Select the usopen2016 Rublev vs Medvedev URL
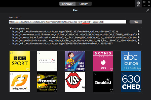151x100 pixels. pyautogui.click(x=74, y=40)
